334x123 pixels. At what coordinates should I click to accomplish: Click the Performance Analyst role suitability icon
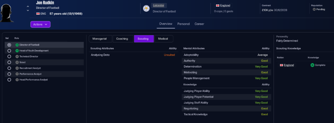[17, 74]
